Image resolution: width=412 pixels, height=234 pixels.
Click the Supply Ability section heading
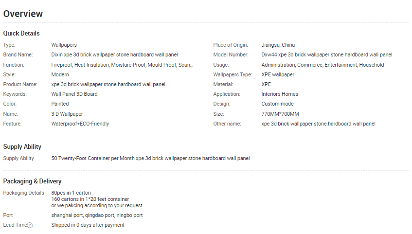(x=22, y=146)
